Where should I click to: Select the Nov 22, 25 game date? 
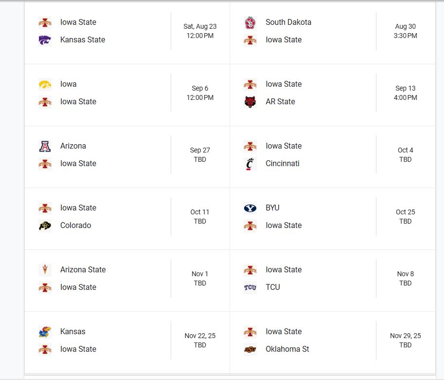pyautogui.click(x=200, y=336)
